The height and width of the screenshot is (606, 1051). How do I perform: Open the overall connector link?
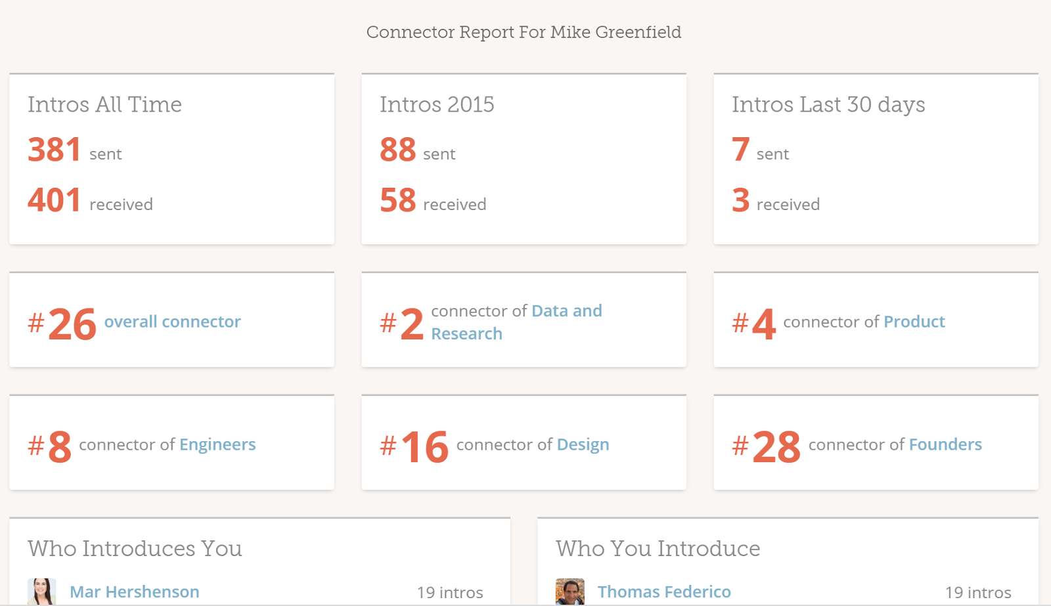click(172, 322)
